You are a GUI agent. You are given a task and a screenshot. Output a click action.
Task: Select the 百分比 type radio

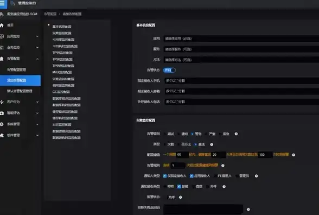click(x=178, y=144)
